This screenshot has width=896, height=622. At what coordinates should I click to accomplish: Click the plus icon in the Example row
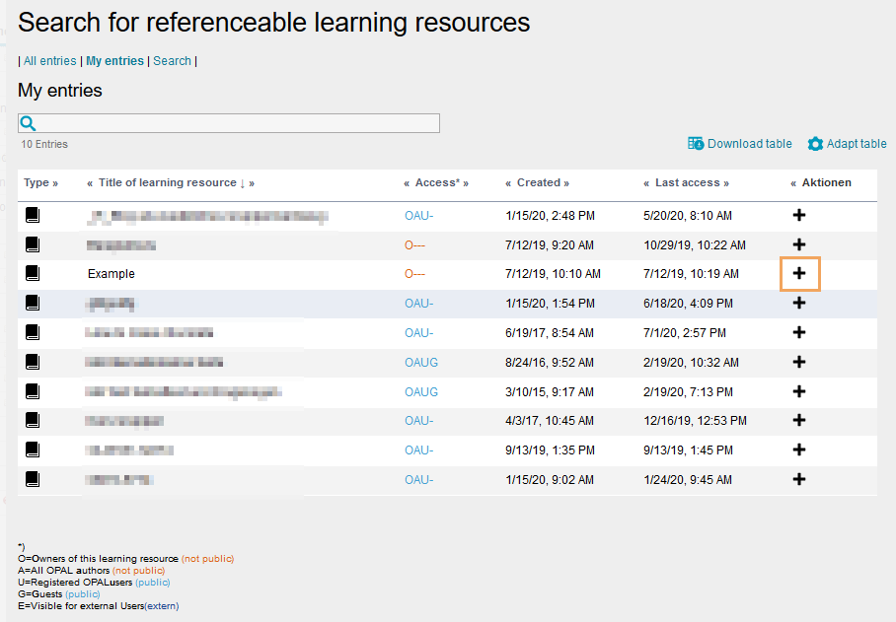[x=799, y=273]
